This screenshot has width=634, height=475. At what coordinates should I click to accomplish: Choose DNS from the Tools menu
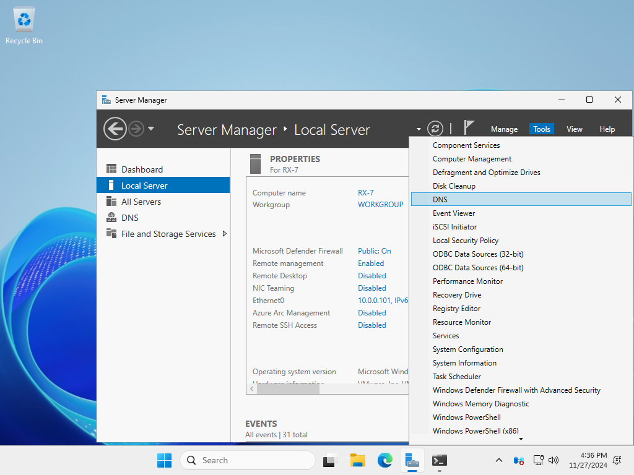point(521,200)
